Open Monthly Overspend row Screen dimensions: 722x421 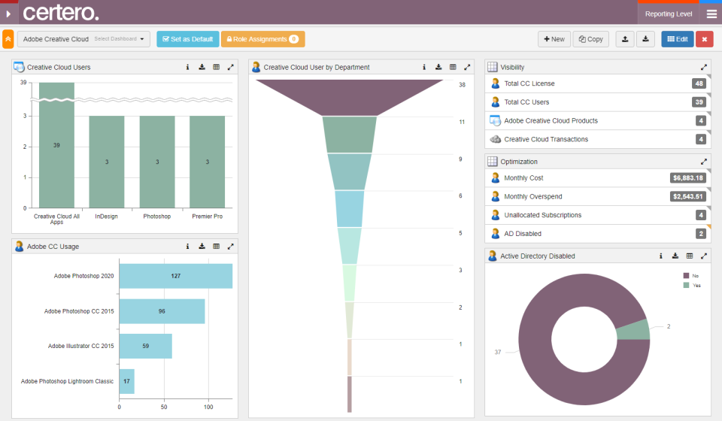point(598,196)
